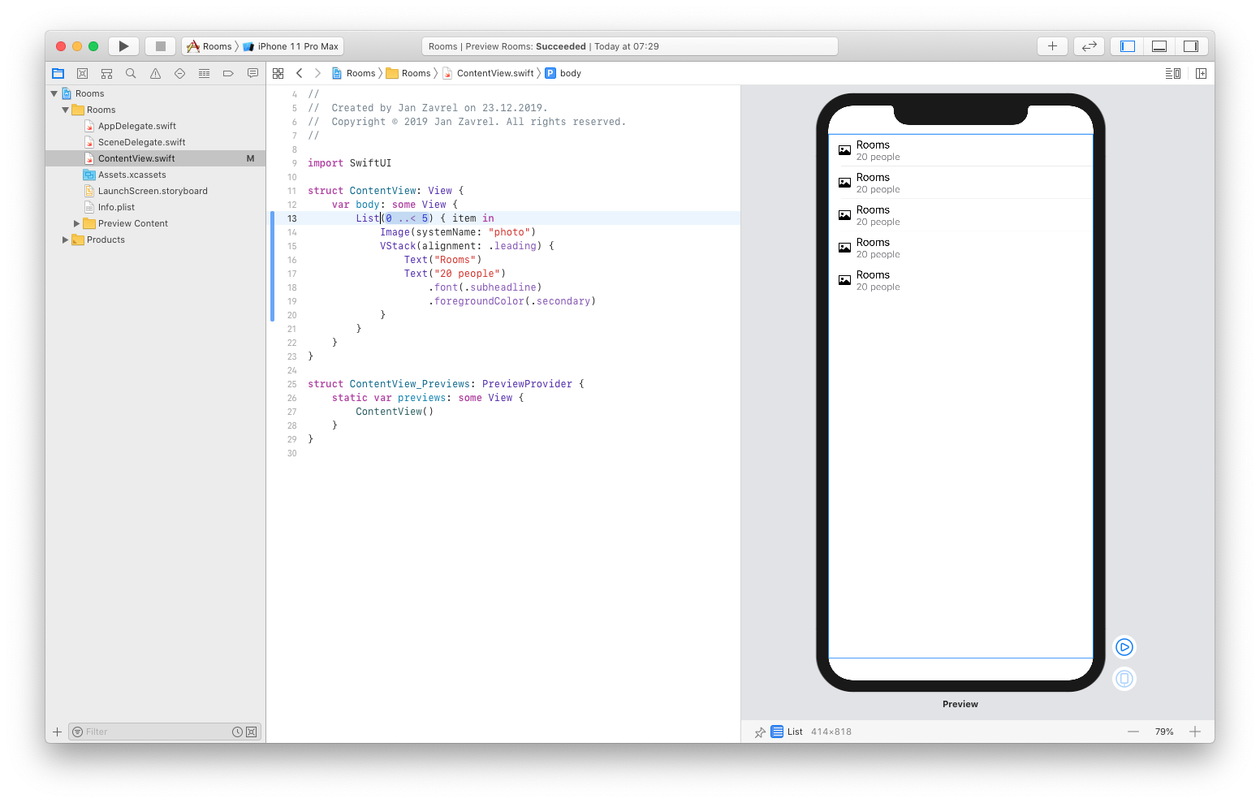Open the Report Navigator speech bubble

(252, 73)
